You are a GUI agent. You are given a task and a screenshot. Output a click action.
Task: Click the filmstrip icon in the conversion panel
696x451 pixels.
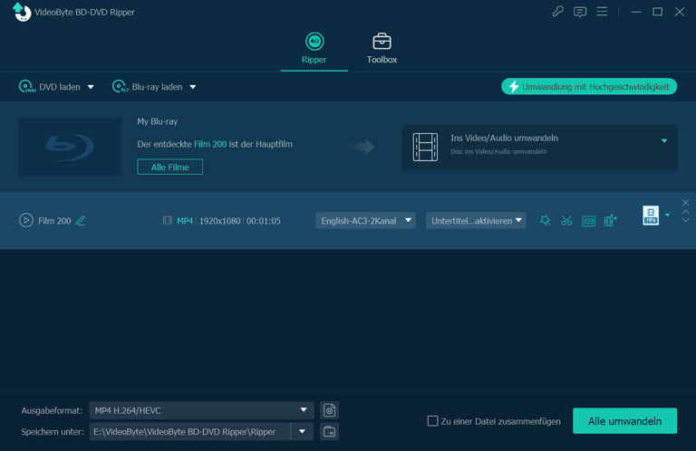click(x=425, y=147)
